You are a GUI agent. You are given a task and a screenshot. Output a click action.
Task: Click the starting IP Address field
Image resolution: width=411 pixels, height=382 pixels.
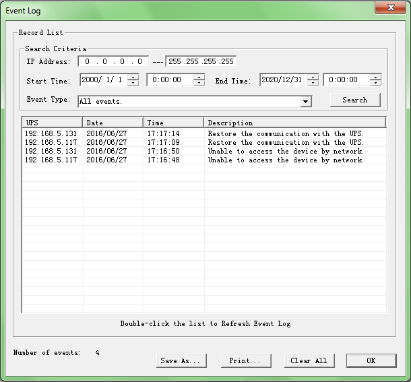pyautogui.click(x=113, y=62)
